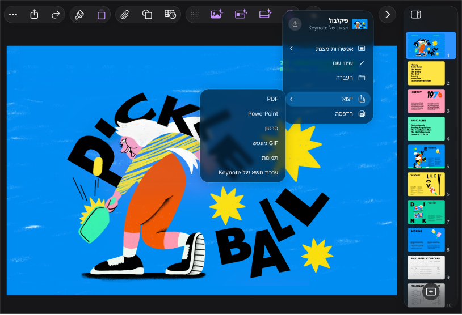Select the ייצוא export menu item
The height and width of the screenshot is (315, 462).
[x=328, y=99]
